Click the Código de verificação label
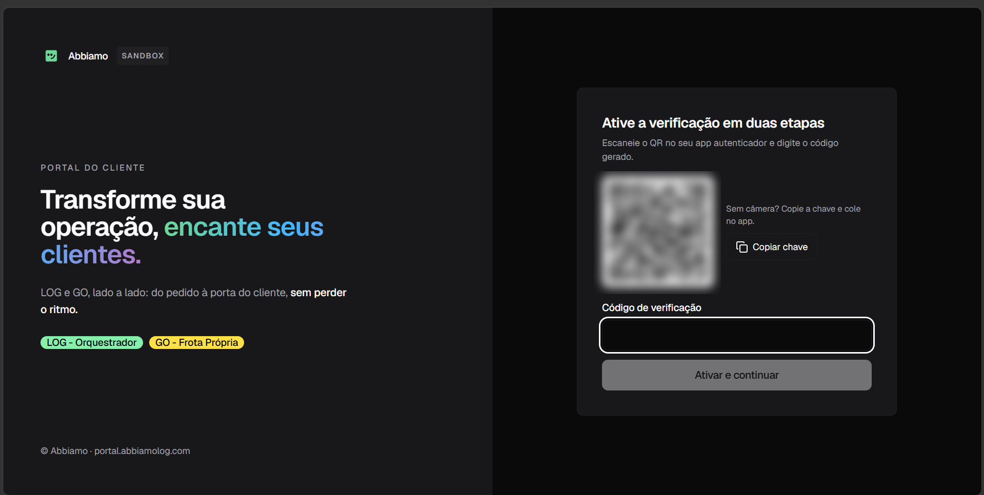Image resolution: width=984 pixels, height=495 pixels. pos(651,307)
